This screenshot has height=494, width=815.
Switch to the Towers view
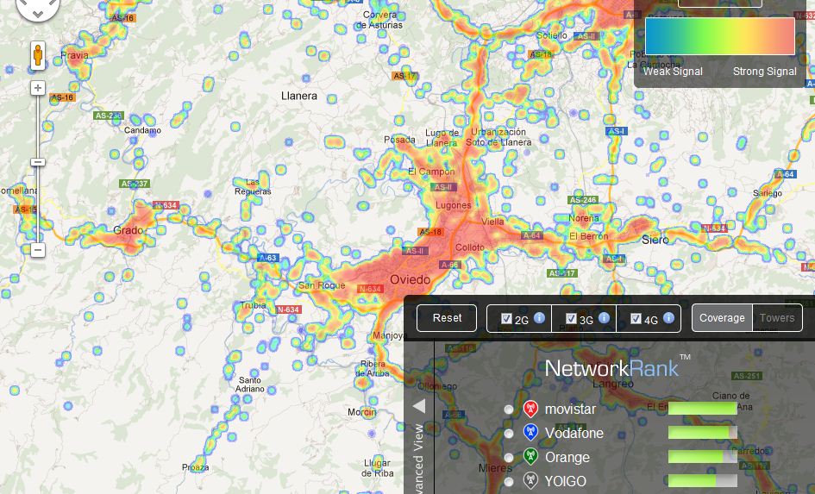pyautogui.click(x=777, y=318)
